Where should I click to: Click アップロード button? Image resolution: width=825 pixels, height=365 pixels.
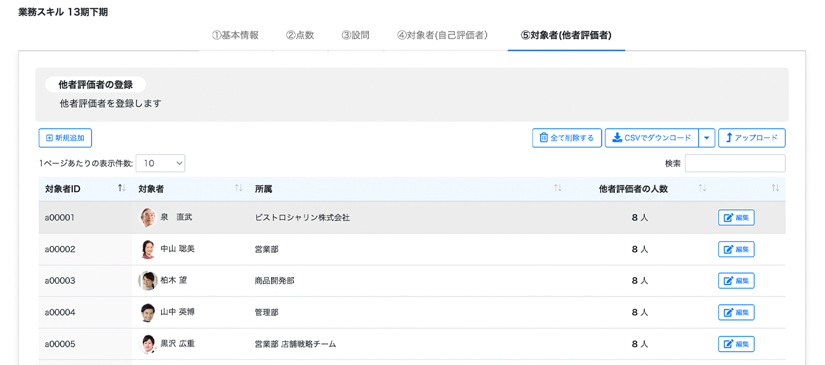click(x=751, y=138)
